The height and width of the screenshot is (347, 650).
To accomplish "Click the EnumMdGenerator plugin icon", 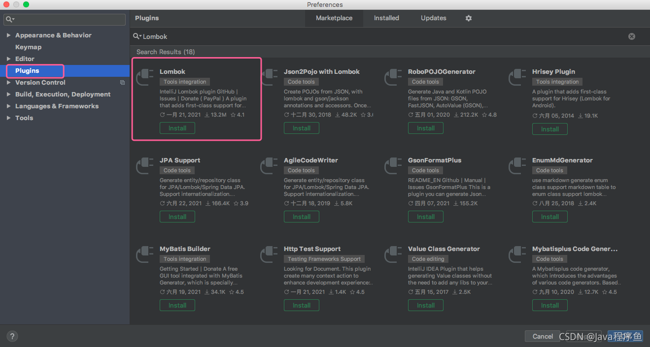I will tap(517, 166).
